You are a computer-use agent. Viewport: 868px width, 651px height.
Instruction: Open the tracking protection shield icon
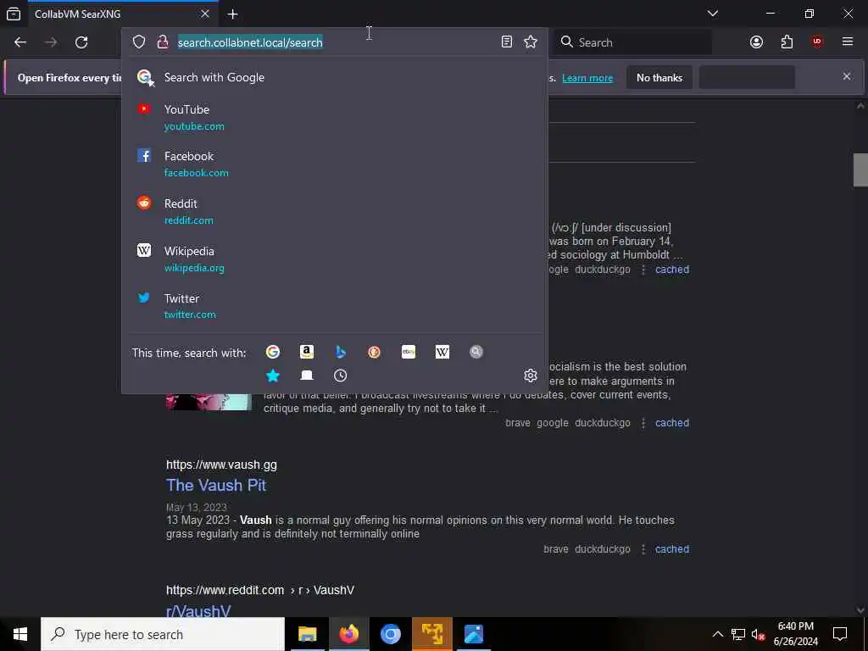coord(139,42)
